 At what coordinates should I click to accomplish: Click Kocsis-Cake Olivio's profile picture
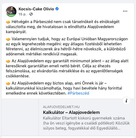click(11, 12)
